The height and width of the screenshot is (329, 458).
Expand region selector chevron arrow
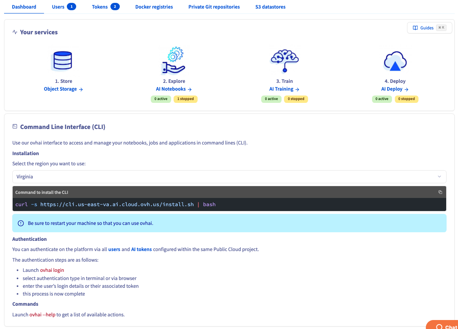click(439, 177)
